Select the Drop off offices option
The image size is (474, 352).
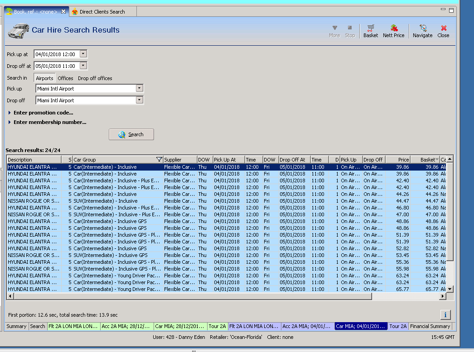(95, 78)
